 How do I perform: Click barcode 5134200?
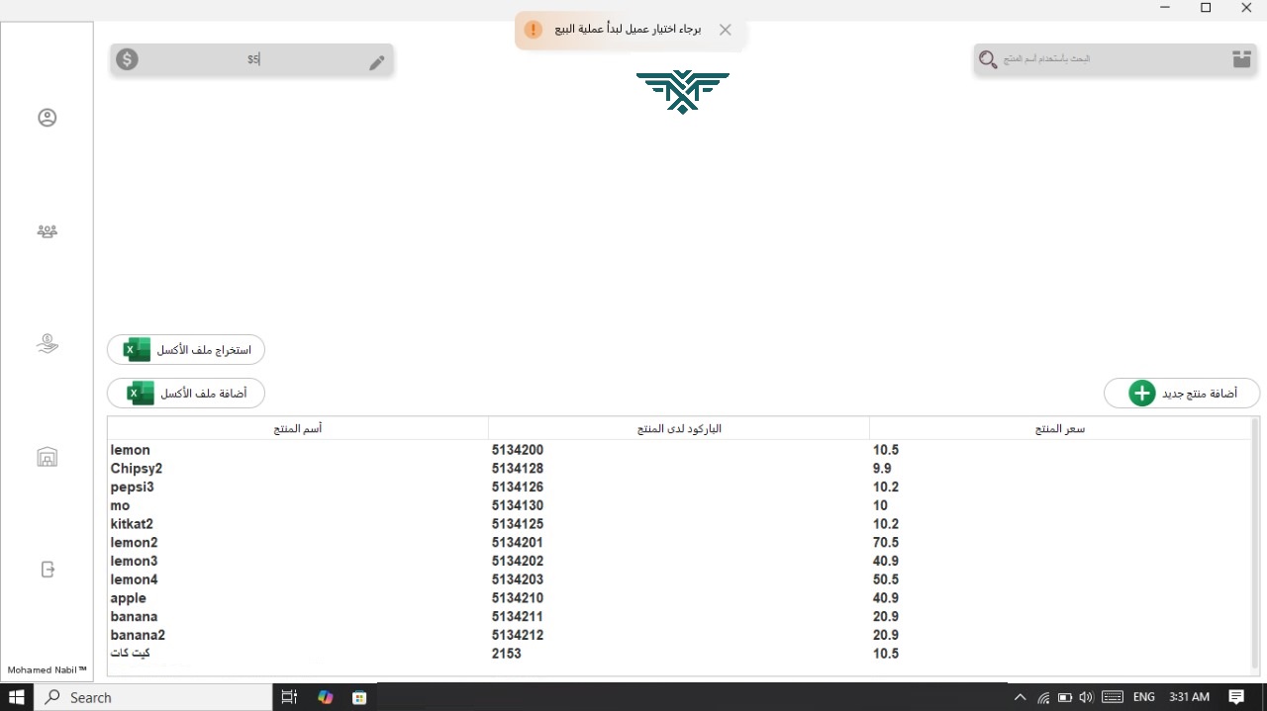pos(518,450)
